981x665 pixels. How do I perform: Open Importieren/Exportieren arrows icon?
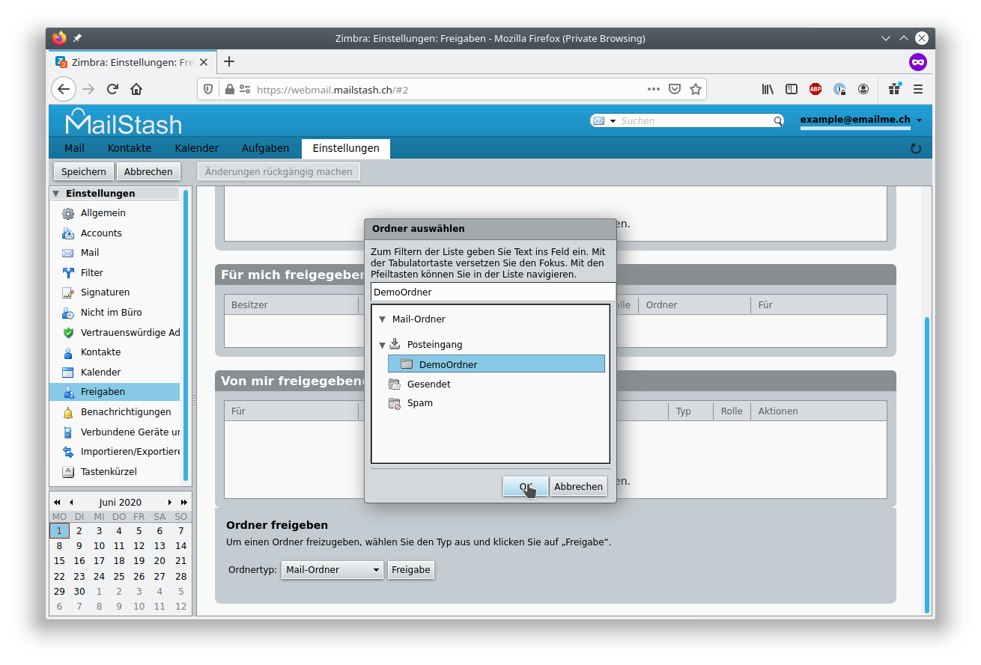(68, 452)
